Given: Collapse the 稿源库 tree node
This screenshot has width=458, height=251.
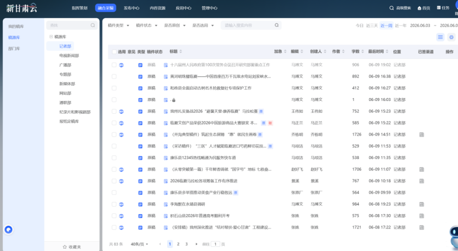Looking at the screenshot, I should [x=51, y=37].
